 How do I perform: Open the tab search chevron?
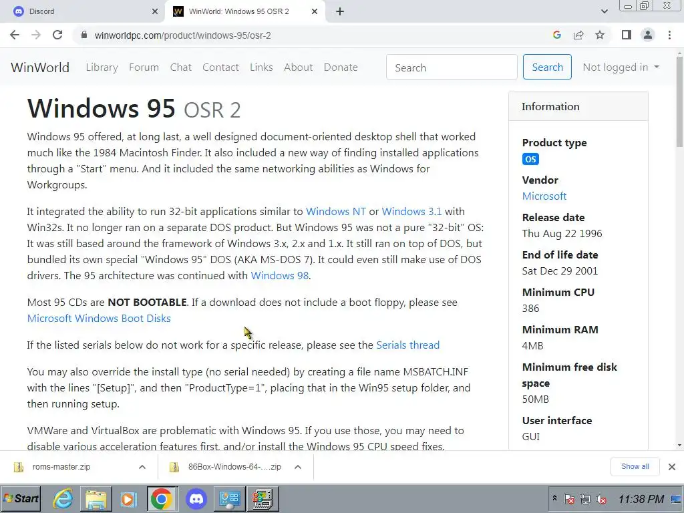pos(604,11)
